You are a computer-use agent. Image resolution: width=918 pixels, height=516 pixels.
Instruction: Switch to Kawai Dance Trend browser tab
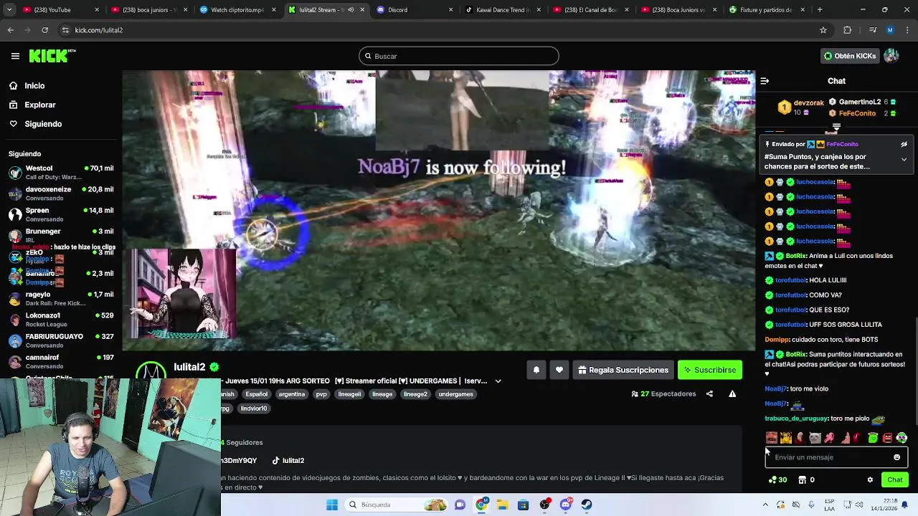point(502,10)
